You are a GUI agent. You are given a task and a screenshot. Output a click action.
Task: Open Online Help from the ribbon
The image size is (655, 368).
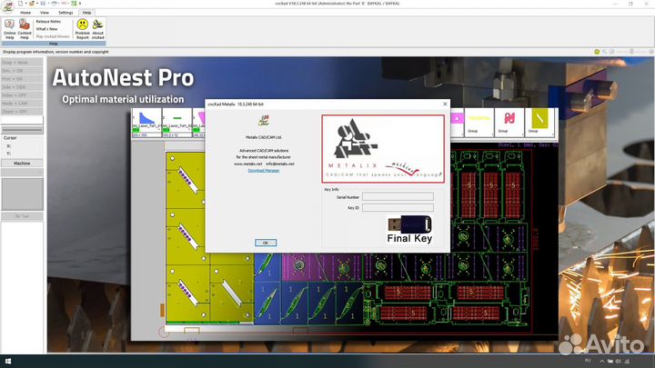[x=9, y=28]
